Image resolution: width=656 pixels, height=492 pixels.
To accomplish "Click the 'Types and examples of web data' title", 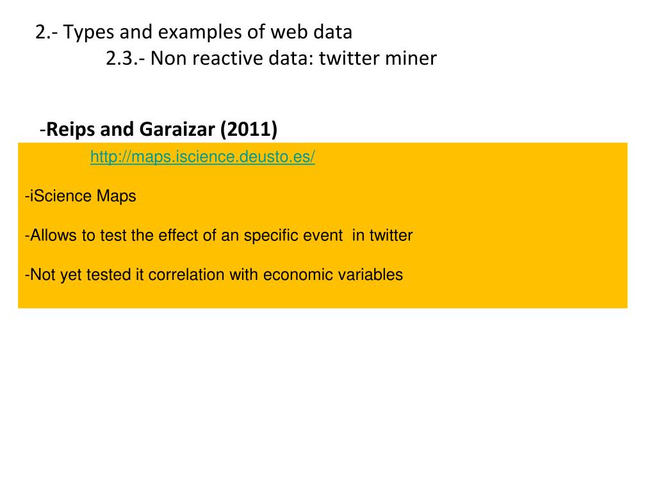I will (x=208, y=32).
